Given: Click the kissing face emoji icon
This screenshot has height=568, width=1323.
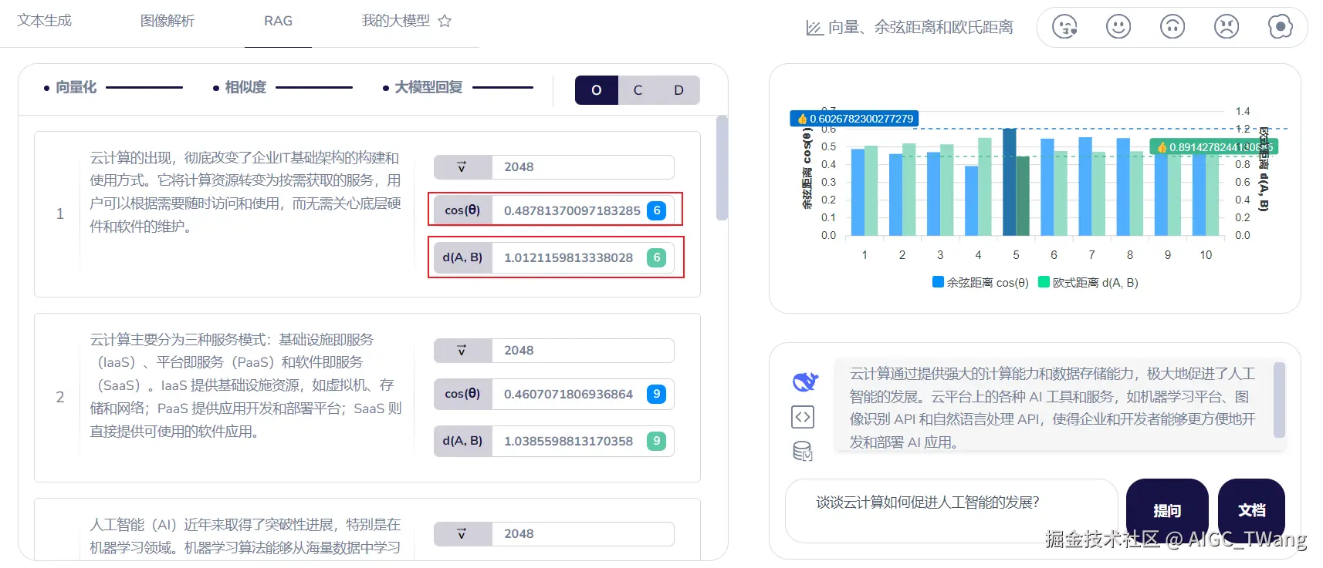Looking at the screenshot, I should 1064,27.
